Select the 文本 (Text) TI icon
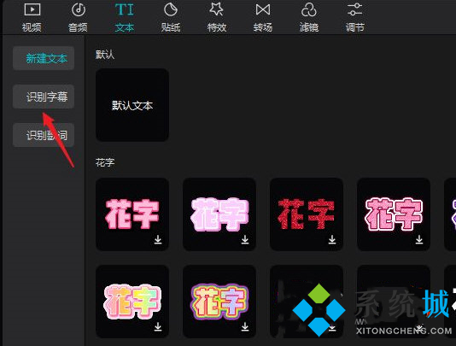The height and width of the screenshot is (346, 456). 124,10
